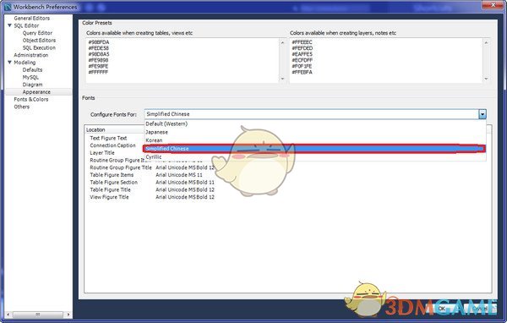Choose Japanese from font list

[x=315, y=132]
